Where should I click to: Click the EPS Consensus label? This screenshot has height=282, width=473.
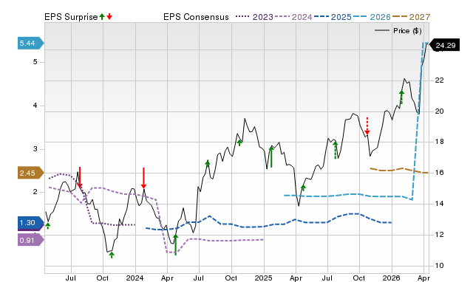click(x=196, y=17)
